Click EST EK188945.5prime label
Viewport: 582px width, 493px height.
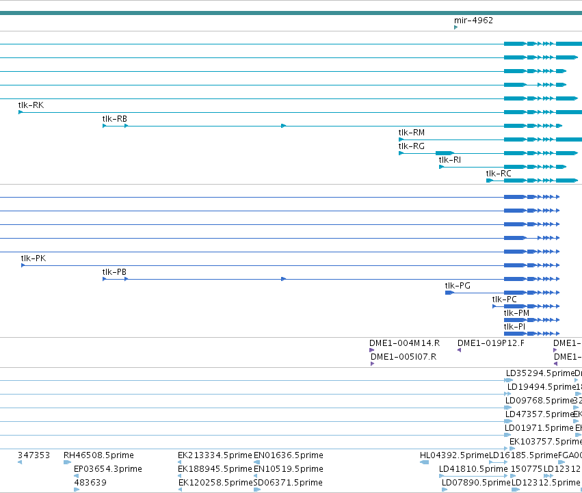coord(215,469)
